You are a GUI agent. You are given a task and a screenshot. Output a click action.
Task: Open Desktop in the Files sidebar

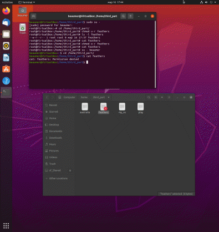pos(59,125)
